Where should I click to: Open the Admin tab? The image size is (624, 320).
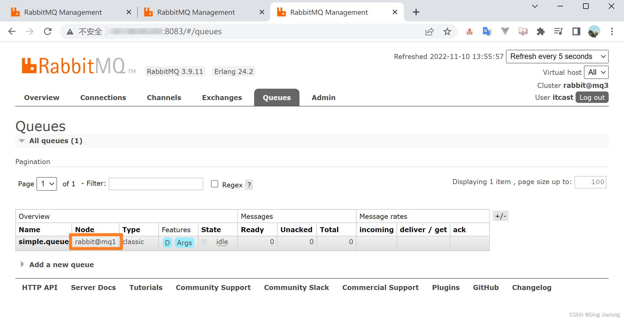[324, 98]
